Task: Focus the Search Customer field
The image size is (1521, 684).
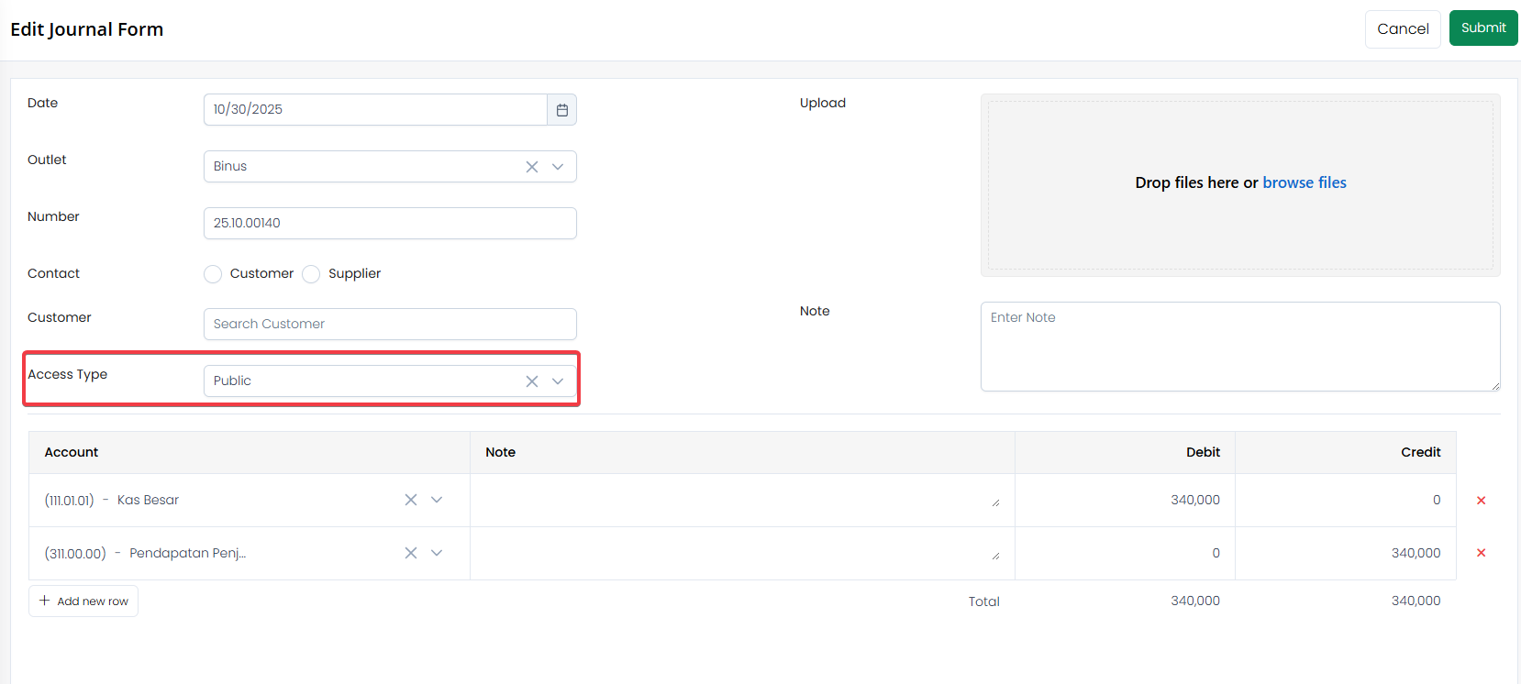Action: coord(390,324)
